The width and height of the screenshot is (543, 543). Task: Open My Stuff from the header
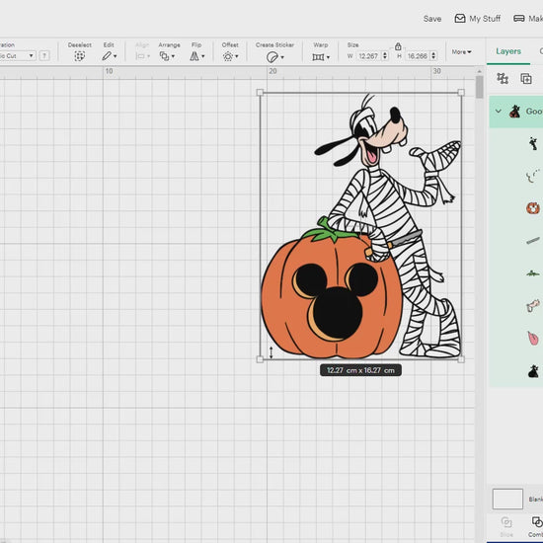(x=477, y=19)
